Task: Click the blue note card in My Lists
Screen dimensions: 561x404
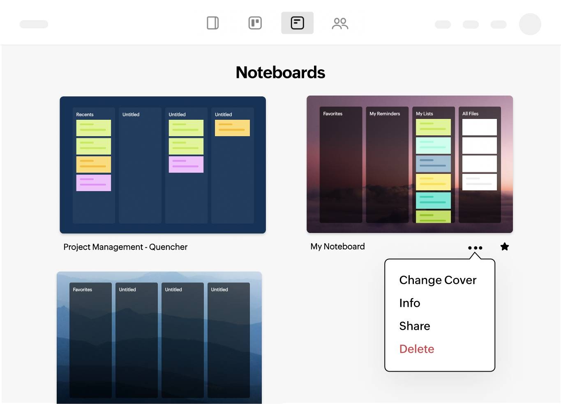Action: (433, 163)
